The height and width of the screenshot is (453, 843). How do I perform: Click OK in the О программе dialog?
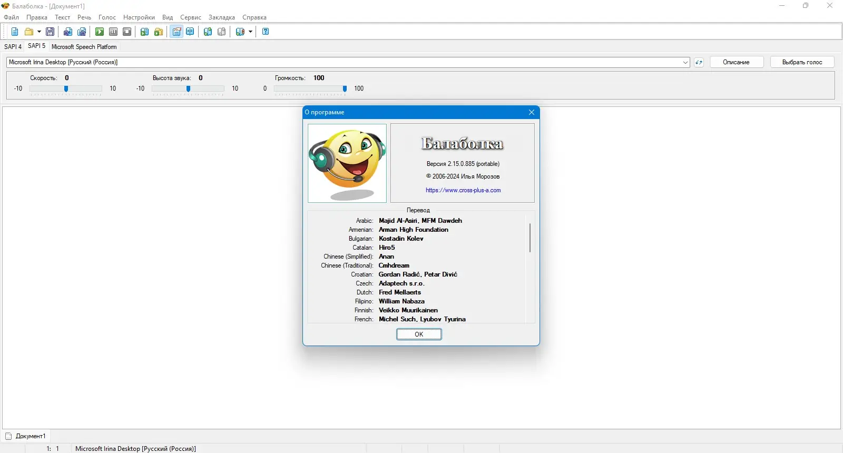click(x=419, y=334)
